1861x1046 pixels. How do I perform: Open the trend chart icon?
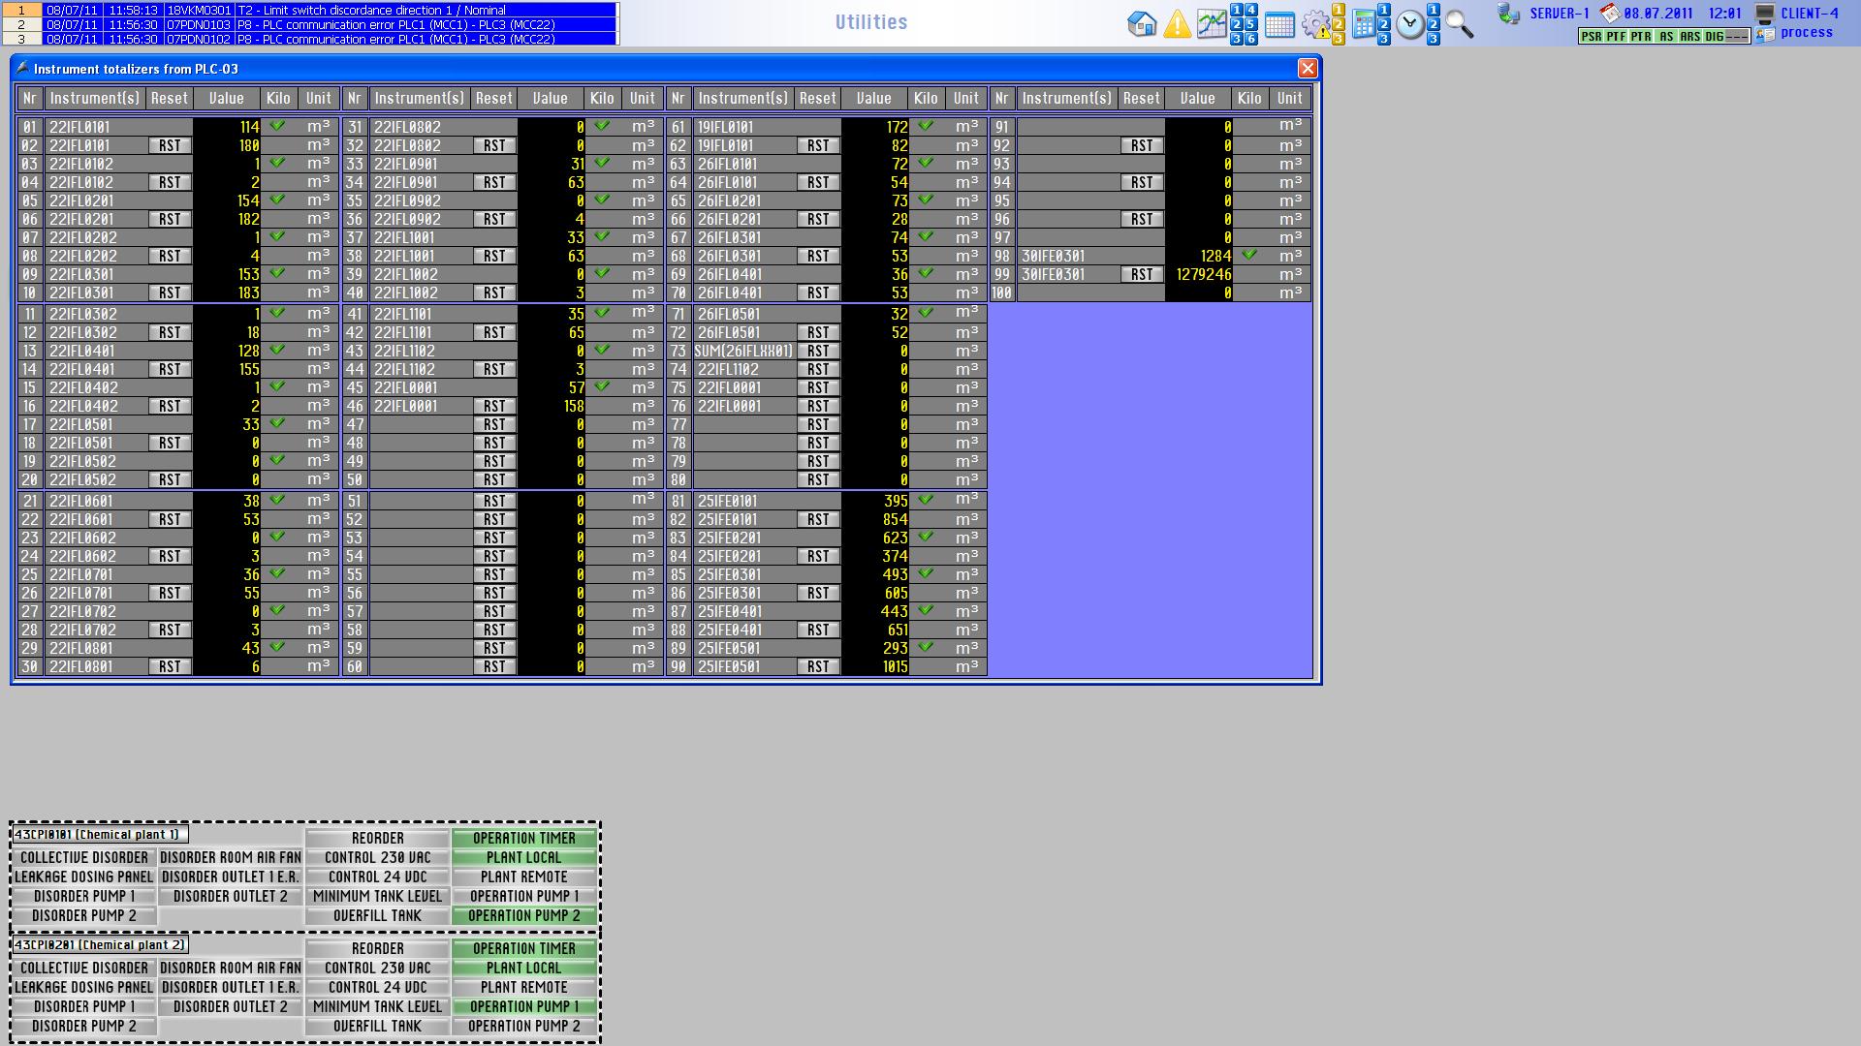coord(1211,24)
